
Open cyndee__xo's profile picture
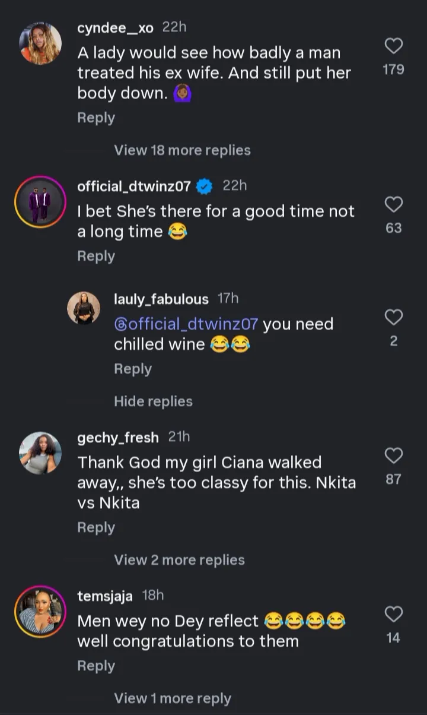click(40, 44)
